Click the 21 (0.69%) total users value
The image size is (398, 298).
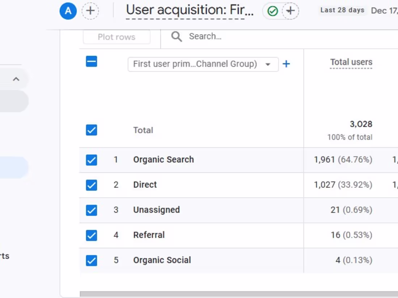(351, 210)
